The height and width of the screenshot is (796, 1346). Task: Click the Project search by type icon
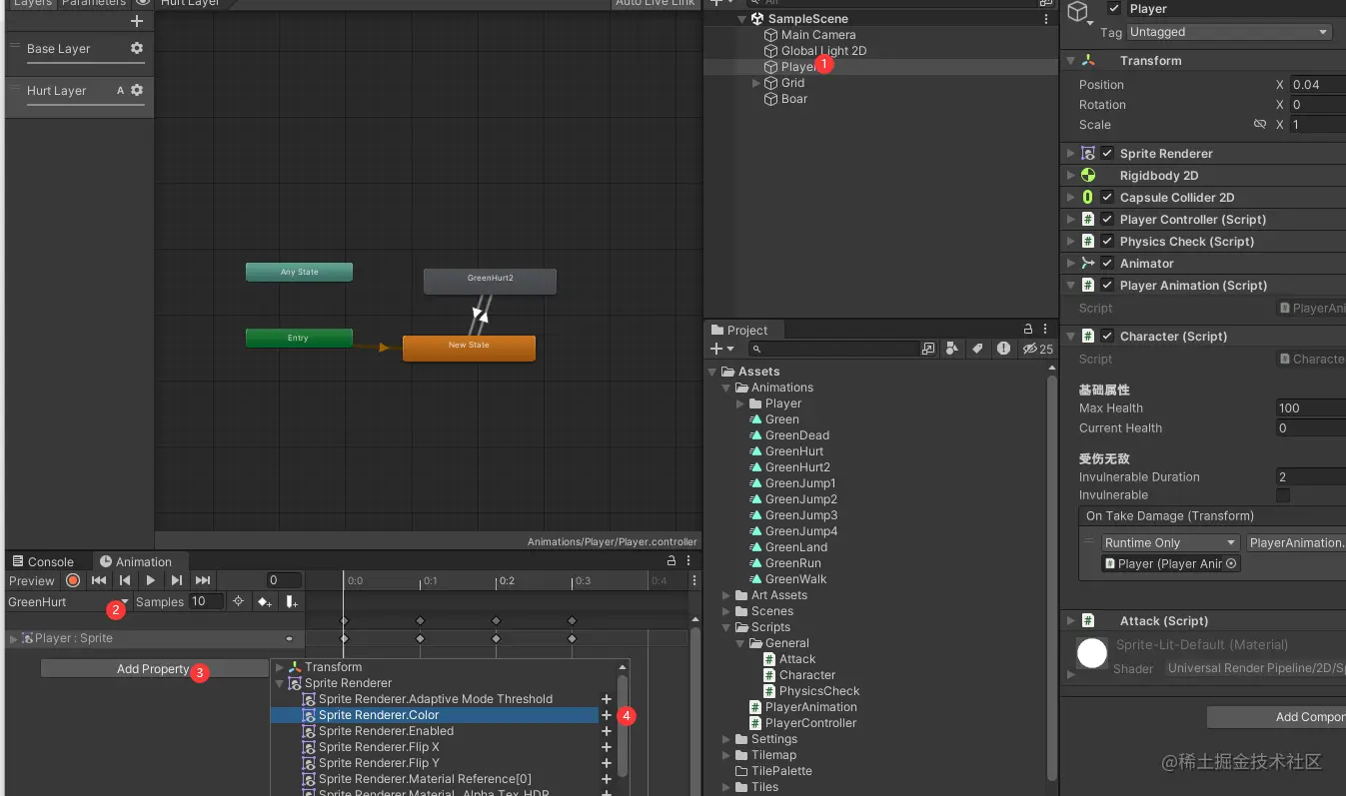coord(952,349)
